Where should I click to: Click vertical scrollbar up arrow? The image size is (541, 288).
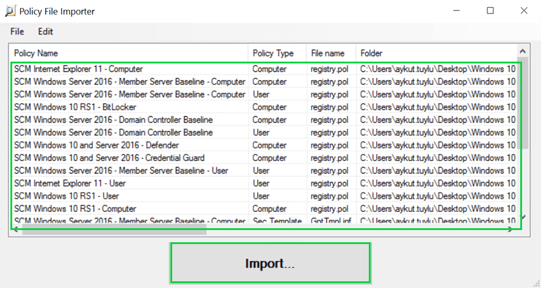(523, 51)
